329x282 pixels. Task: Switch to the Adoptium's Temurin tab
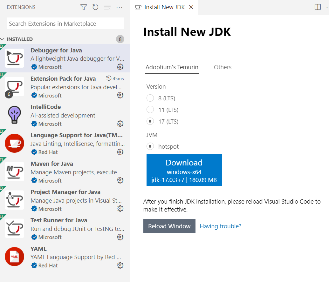pyautogui.click(x=172, y=67)
